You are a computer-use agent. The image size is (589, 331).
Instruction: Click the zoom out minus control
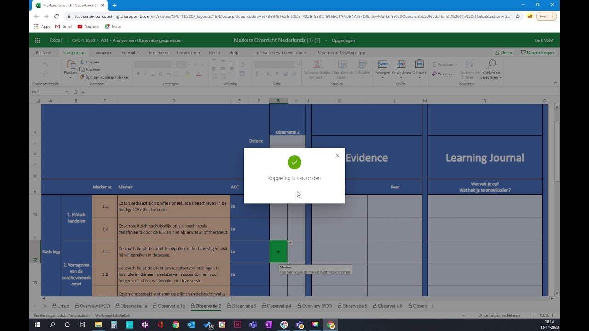click(x=534, y=316)
